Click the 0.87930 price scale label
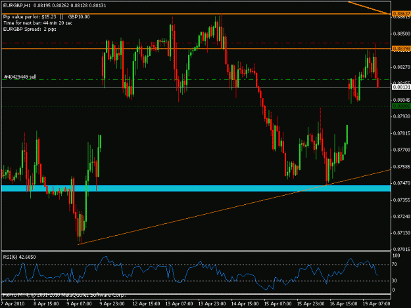The height and width of the screenshot is (308, 411). click(x=402, y=116)
